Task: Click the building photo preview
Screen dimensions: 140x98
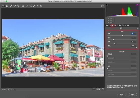Action: click(x=53, y=48)
